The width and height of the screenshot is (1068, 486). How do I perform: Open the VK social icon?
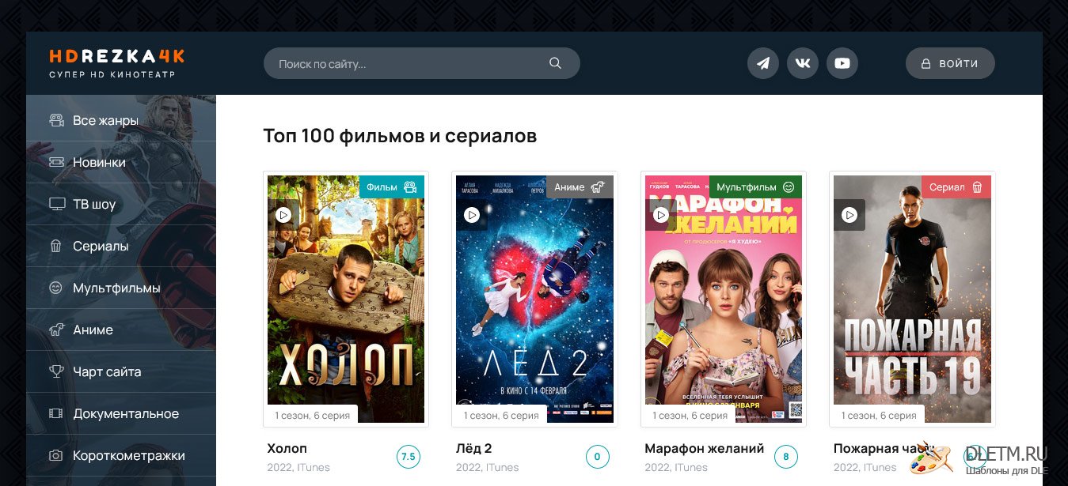click(x=803, y=63)
